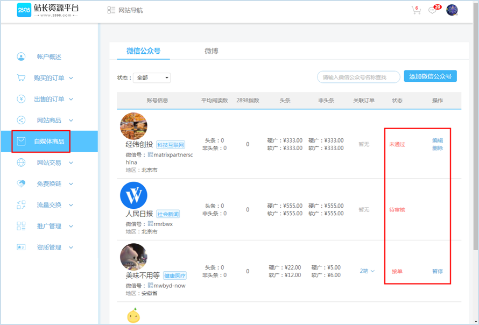The image size is (479, 325).
Task: Click the shopping cart icon in header
Action: coord(415,10)
